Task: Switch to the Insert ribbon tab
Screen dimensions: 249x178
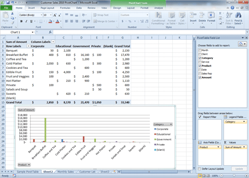Action: [x=31, y=8]
